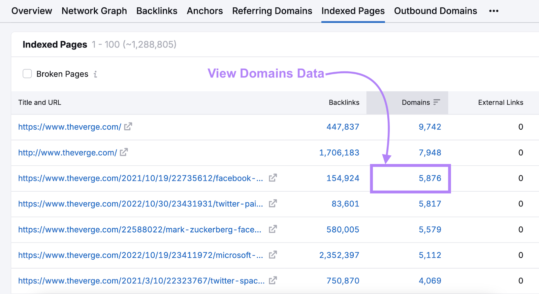539x294 pixels.
Task: Expand the three-dot more tabs menu
Action: 494,11
